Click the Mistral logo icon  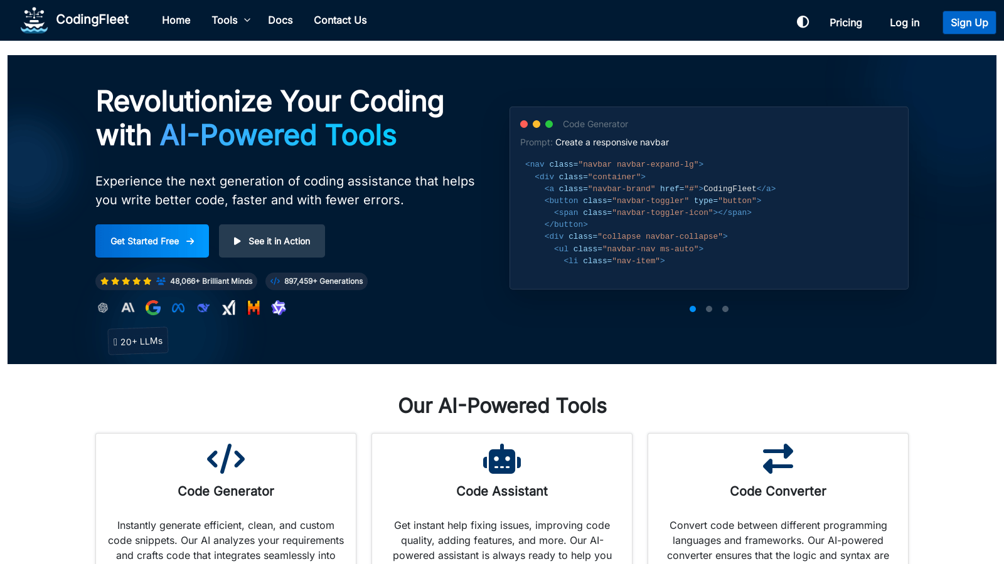tap(254, 308)
